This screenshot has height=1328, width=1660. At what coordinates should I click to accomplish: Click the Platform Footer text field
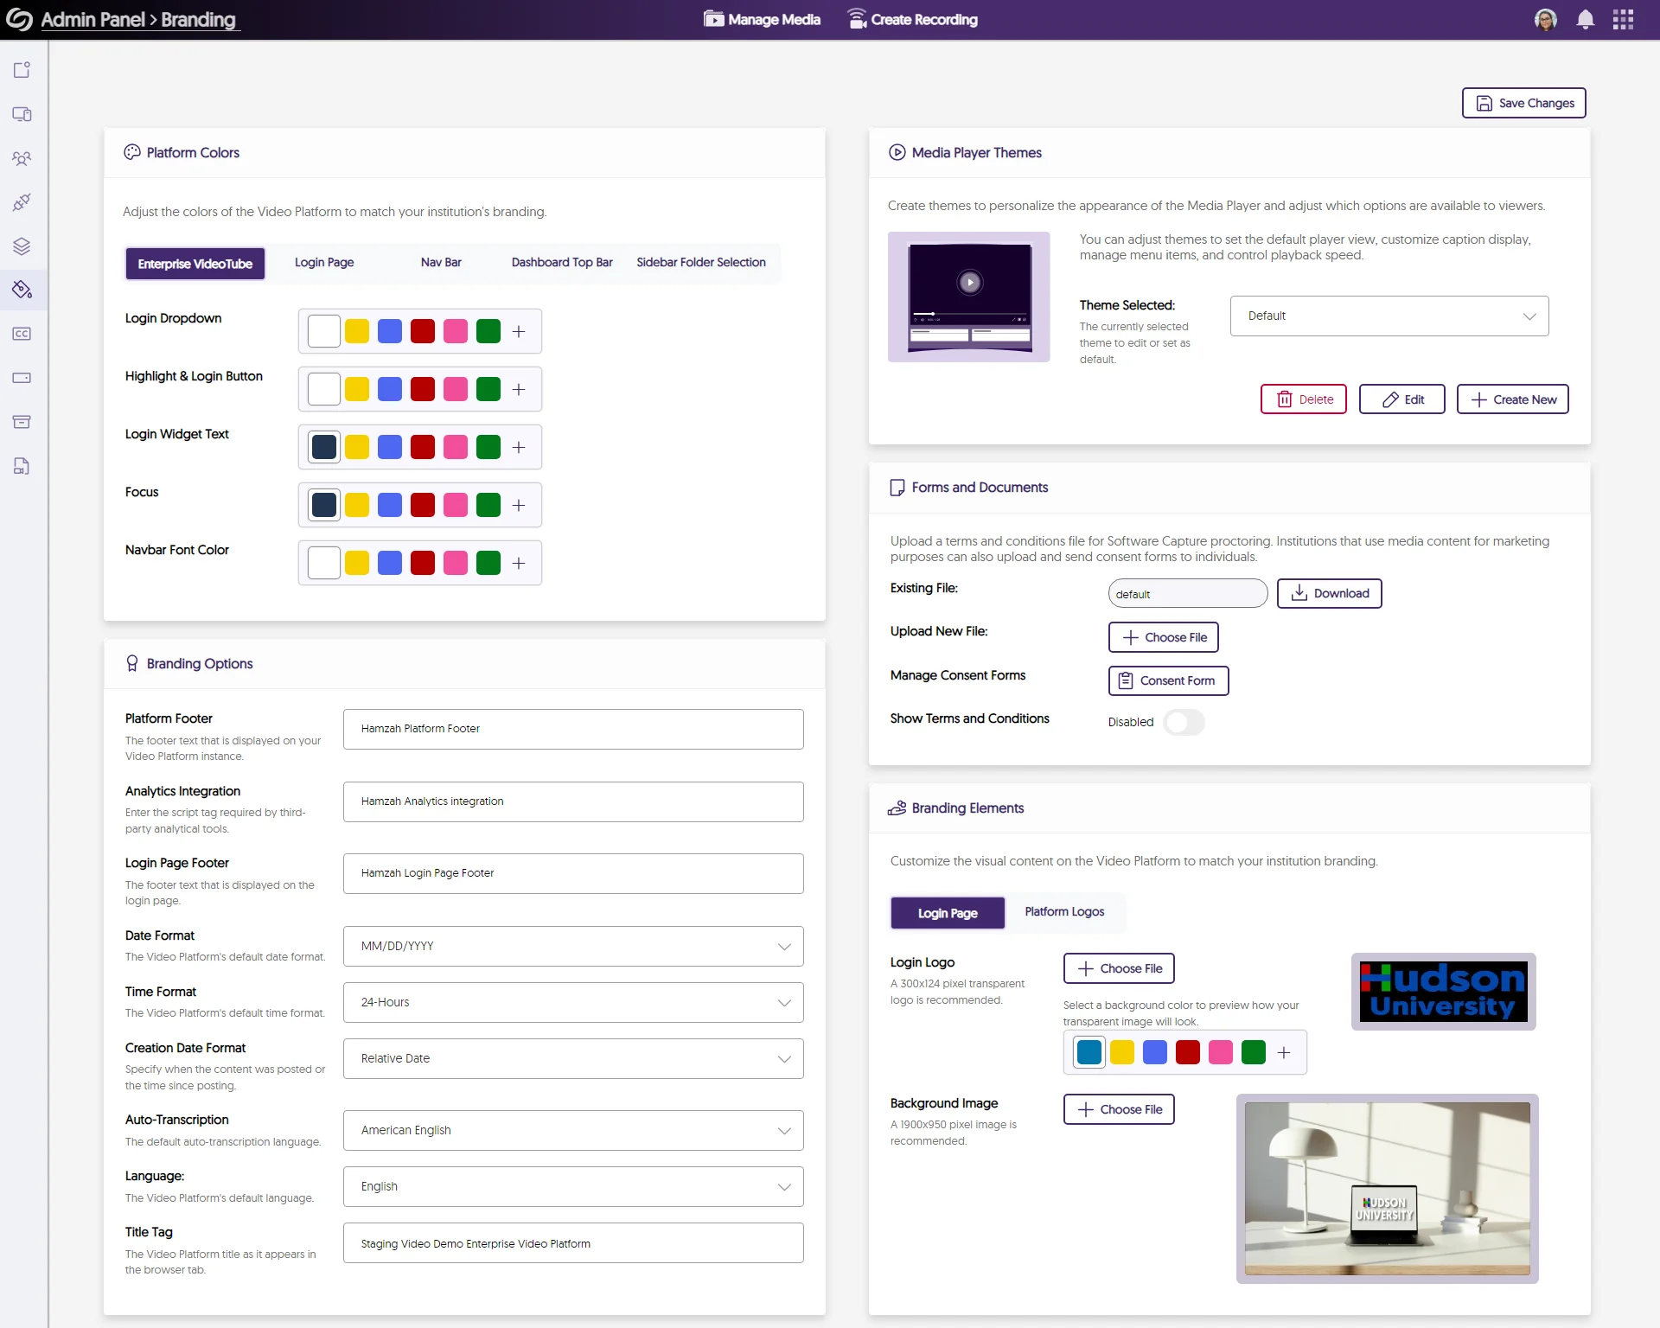pos(573,730)
